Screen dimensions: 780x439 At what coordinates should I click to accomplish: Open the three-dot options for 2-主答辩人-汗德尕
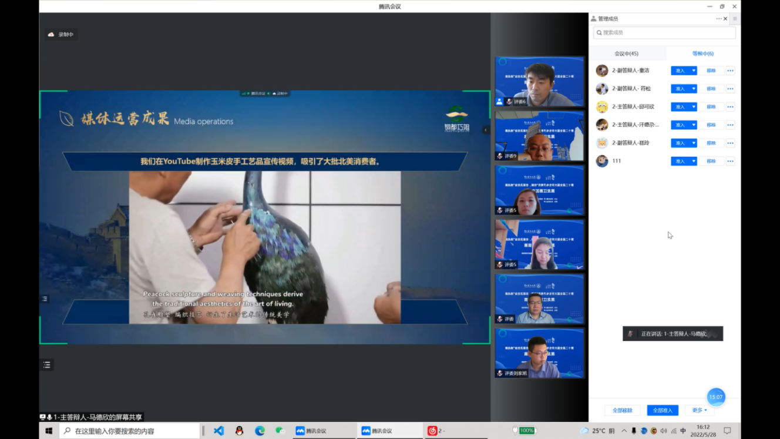coord(730,125)
